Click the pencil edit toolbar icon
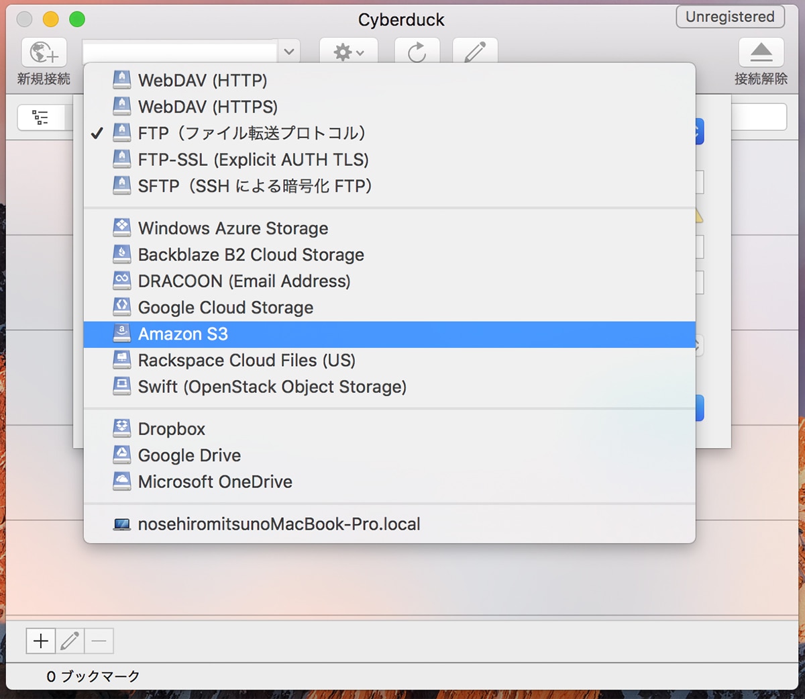This screenshot has width=805, height=699. 475,52
